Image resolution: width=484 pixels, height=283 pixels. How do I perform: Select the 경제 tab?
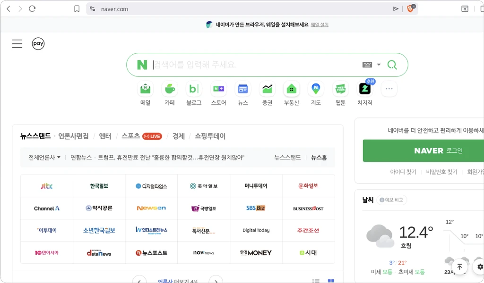point(179,136)
